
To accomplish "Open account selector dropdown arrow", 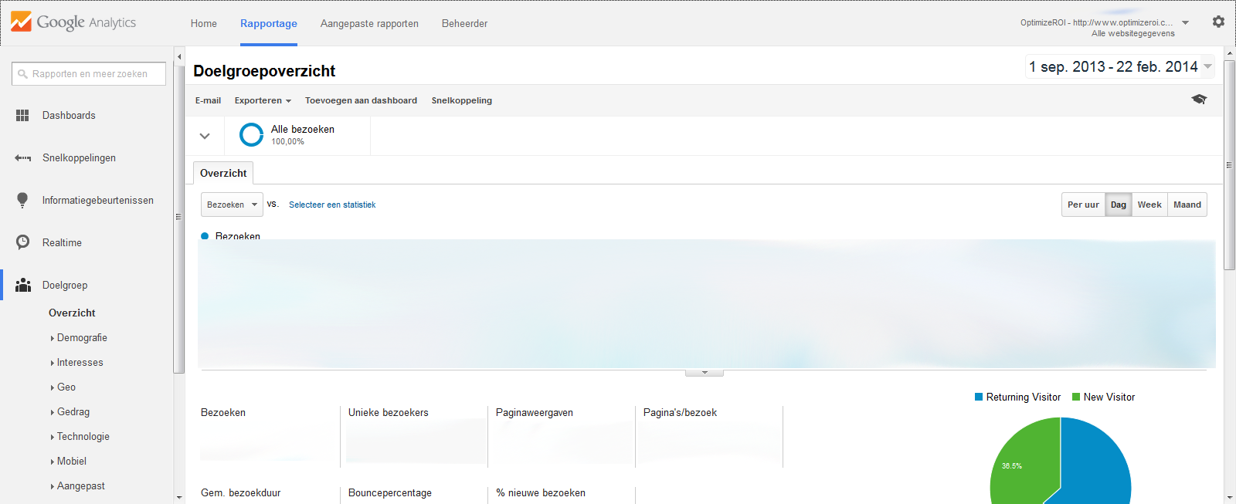I will tap(1186, 23).
